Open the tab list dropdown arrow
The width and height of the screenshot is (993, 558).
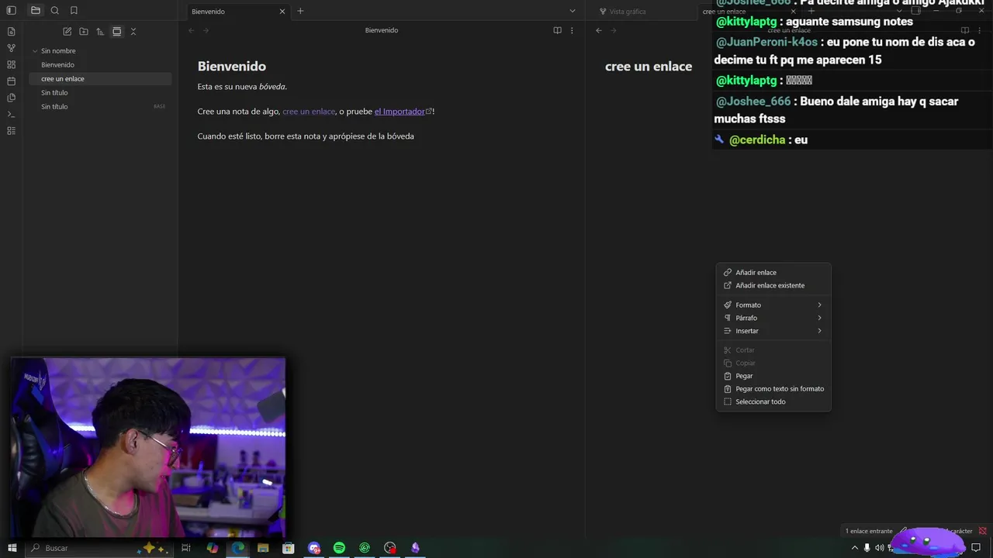[x=573, y=11]
